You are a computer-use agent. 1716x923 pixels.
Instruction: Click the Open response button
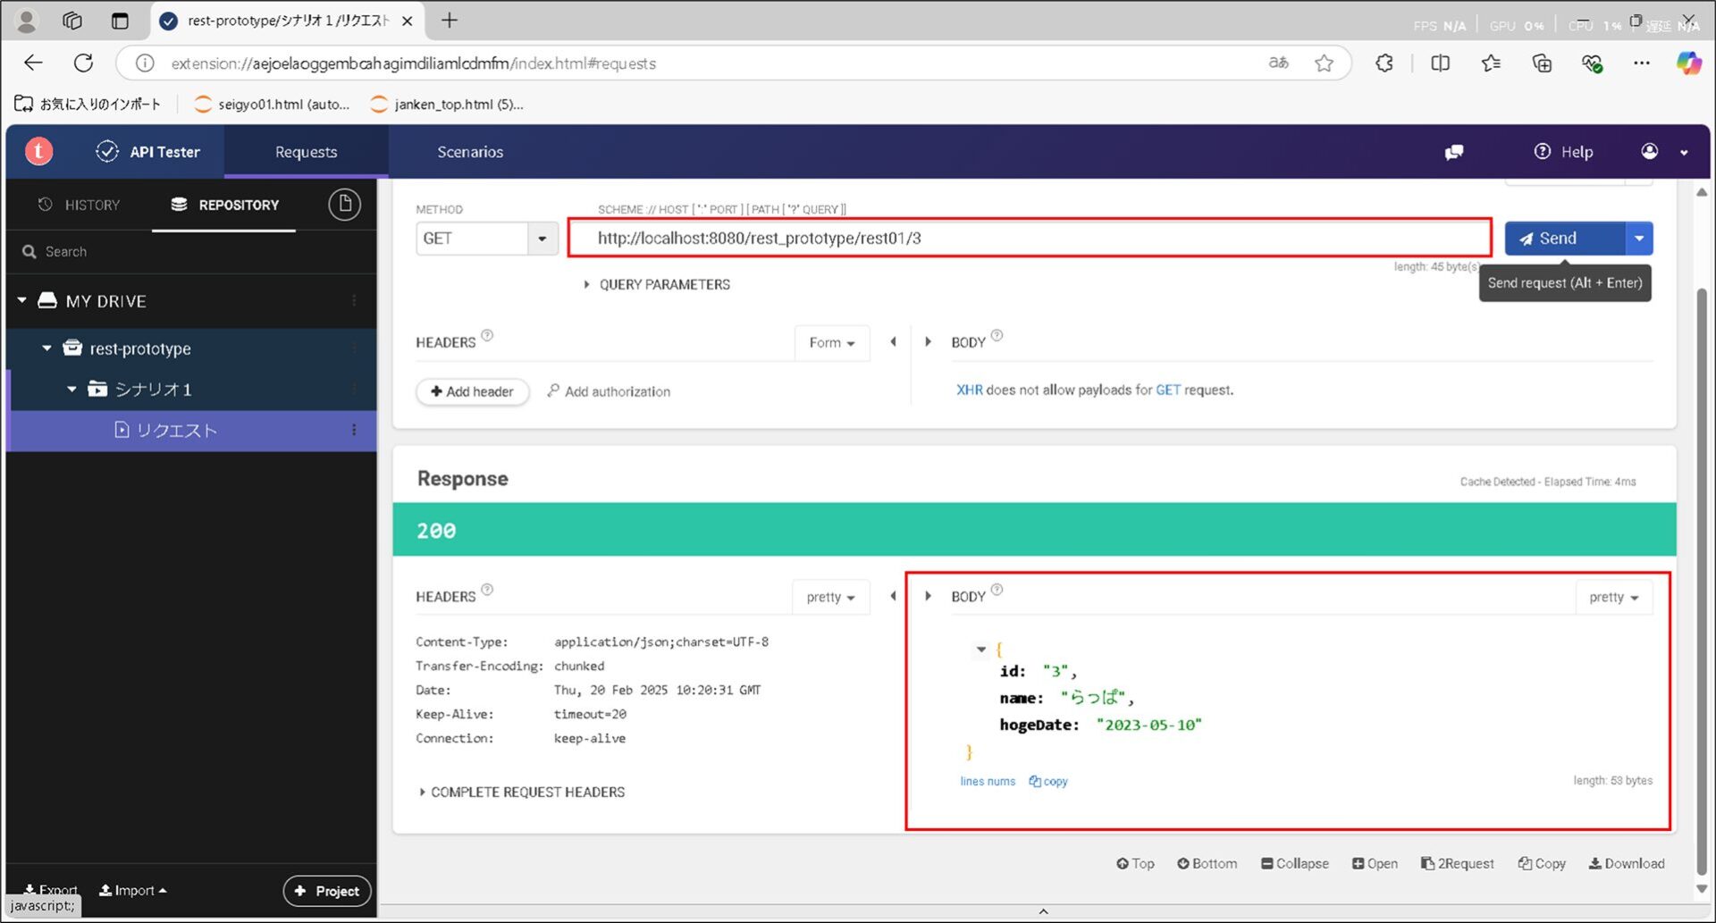point(1375,863)
